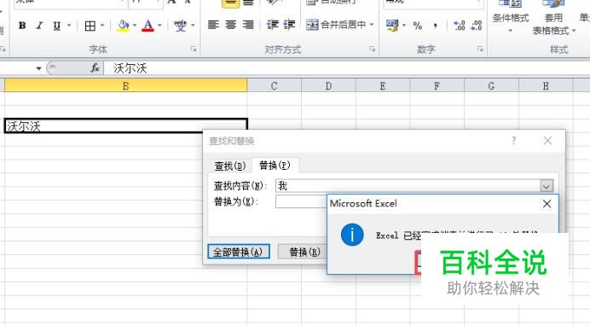Select column D header

[328, 86]
